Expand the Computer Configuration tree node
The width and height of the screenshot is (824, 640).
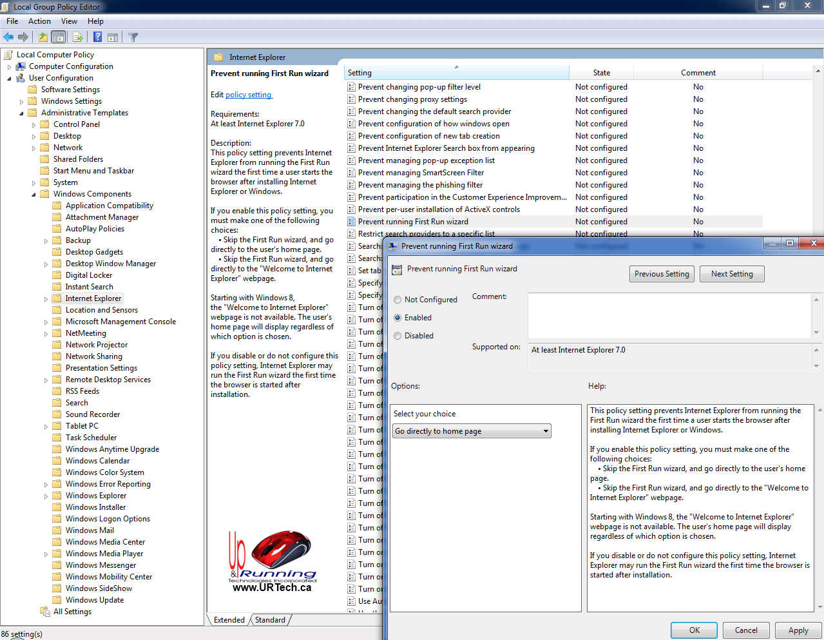(x=9, y=67)
